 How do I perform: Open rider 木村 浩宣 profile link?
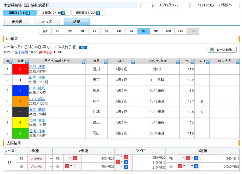click(37, 67)
